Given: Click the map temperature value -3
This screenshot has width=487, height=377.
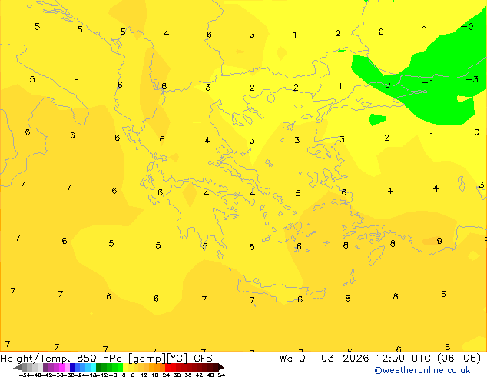Looking at the screenshot, I should point(472,79).
